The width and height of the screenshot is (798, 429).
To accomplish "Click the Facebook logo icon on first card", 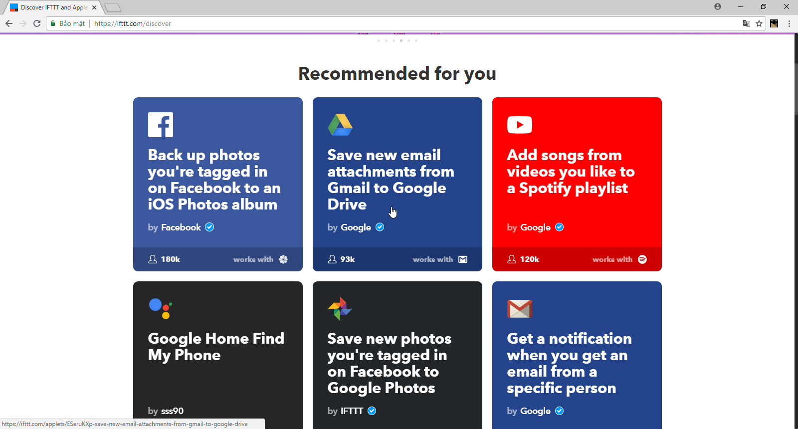I will coord(161,125).
